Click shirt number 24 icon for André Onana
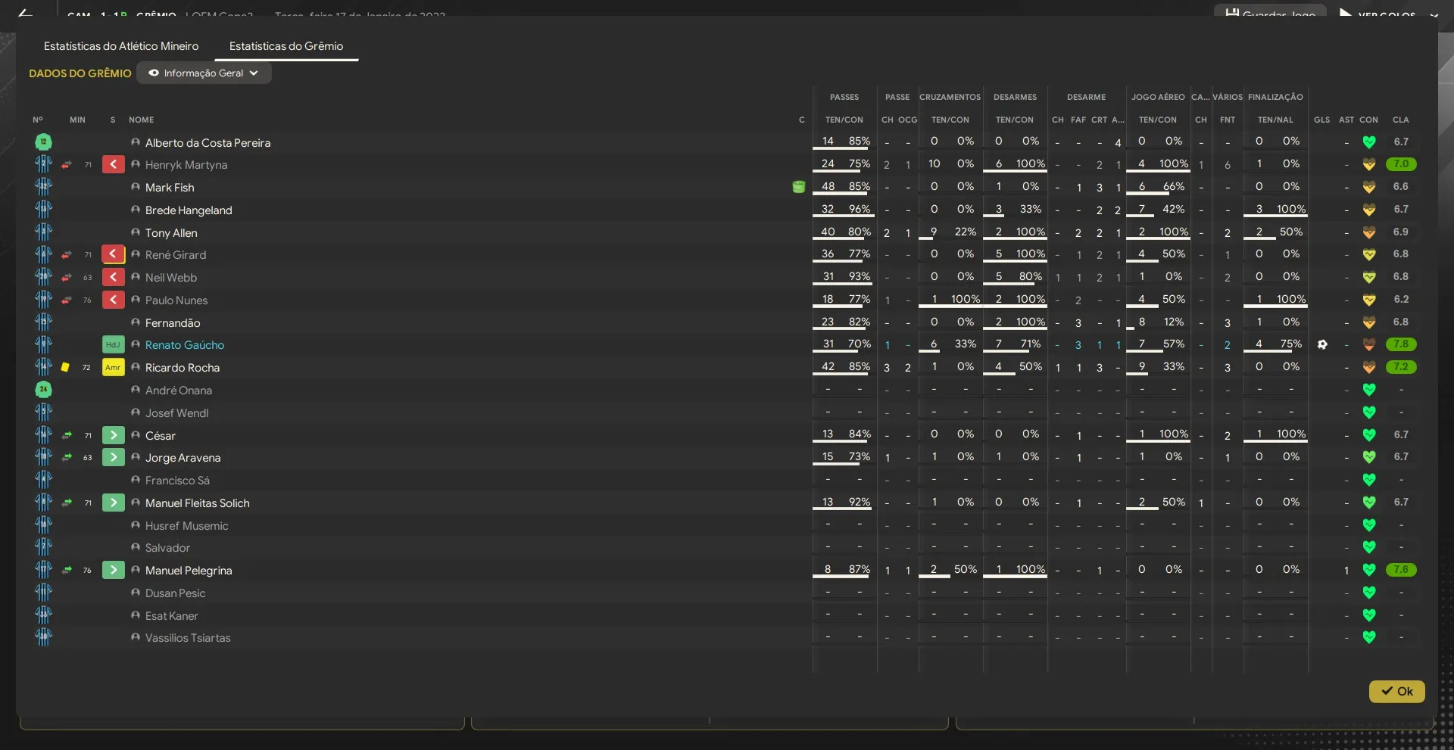This screenshot has width=1454, height=750. [43, 390]
